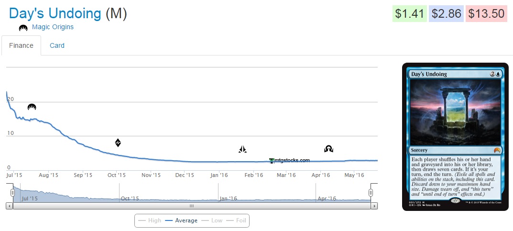Toggle the Foil price series in legend
Screen dimensions: 513x231
point(236,220)
